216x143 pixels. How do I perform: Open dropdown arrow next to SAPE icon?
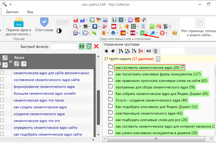tap(138, 26)
